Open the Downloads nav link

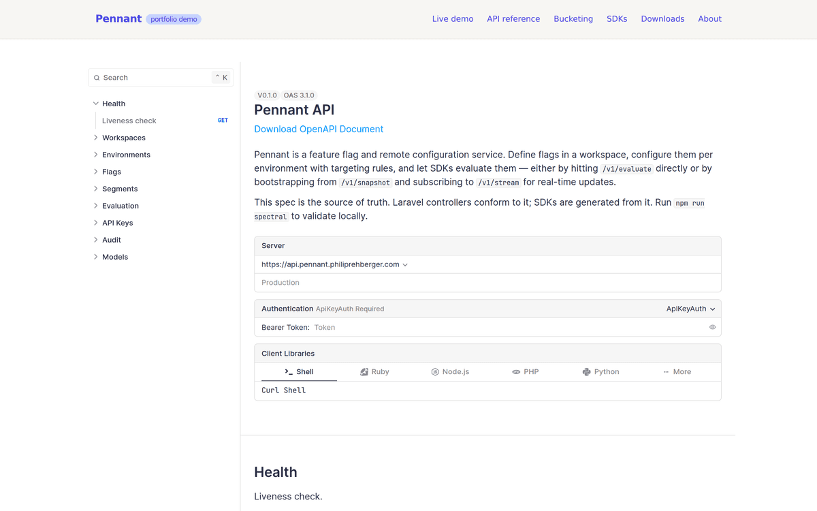point(662,19)
